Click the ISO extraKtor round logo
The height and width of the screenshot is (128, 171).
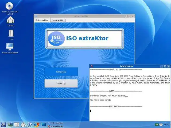pyautogui.click(x=56, y=38)
